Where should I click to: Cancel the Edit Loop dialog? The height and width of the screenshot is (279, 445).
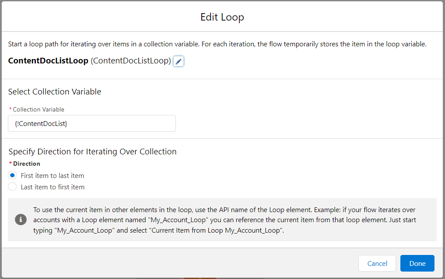click(377, 263)
